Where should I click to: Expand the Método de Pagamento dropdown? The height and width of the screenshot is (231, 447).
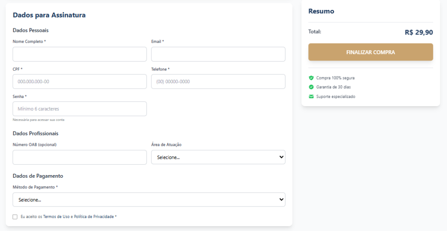(149, 200)
